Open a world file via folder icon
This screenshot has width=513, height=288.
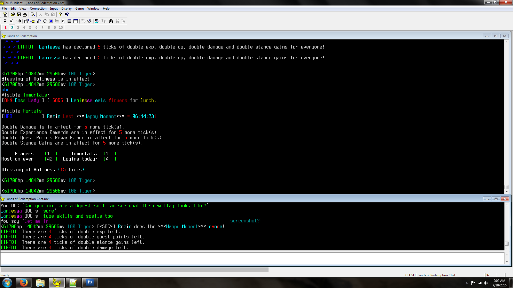tap(13, 14)
